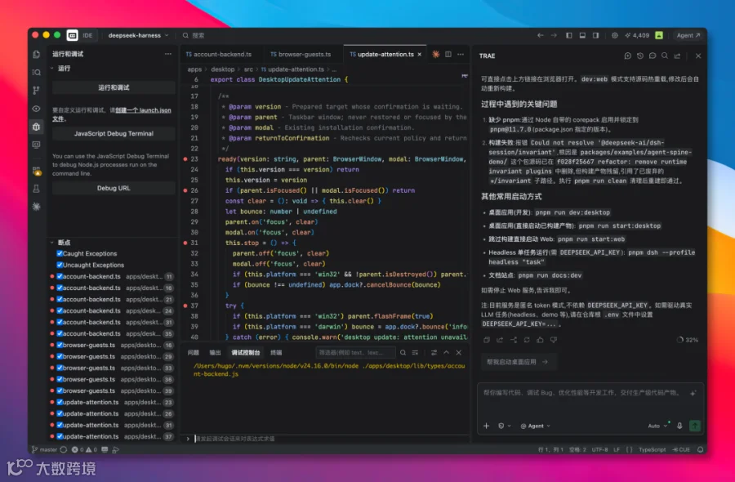Screen dimensions: 735x482
Task: Open the settings gear in title bar
Action: [x=614, y=35]
